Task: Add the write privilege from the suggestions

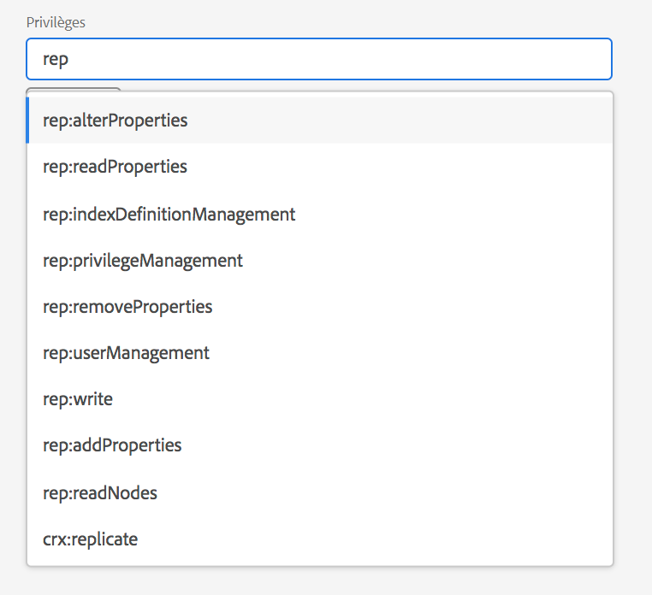Action: (78, 399)
